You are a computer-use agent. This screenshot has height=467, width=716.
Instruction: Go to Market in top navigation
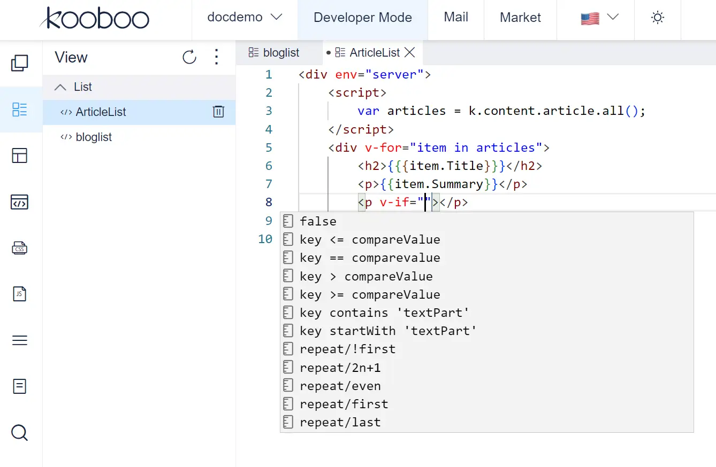tap(520, 18)
